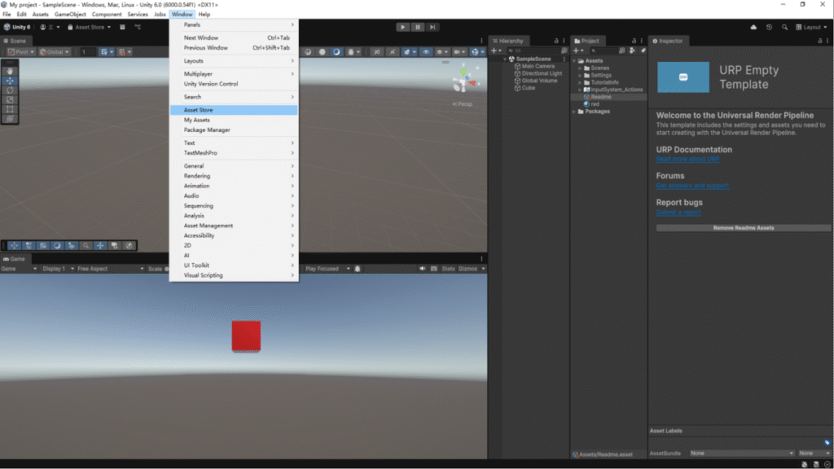Open the cloud services icon

[x=753, y=27]
